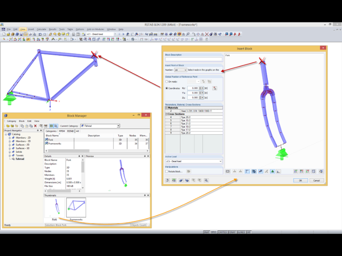Viewport: 342px width, 256px height.
Task: Click view in Y direction icon in Insert Block preview
Action: [x=301, y=172]
